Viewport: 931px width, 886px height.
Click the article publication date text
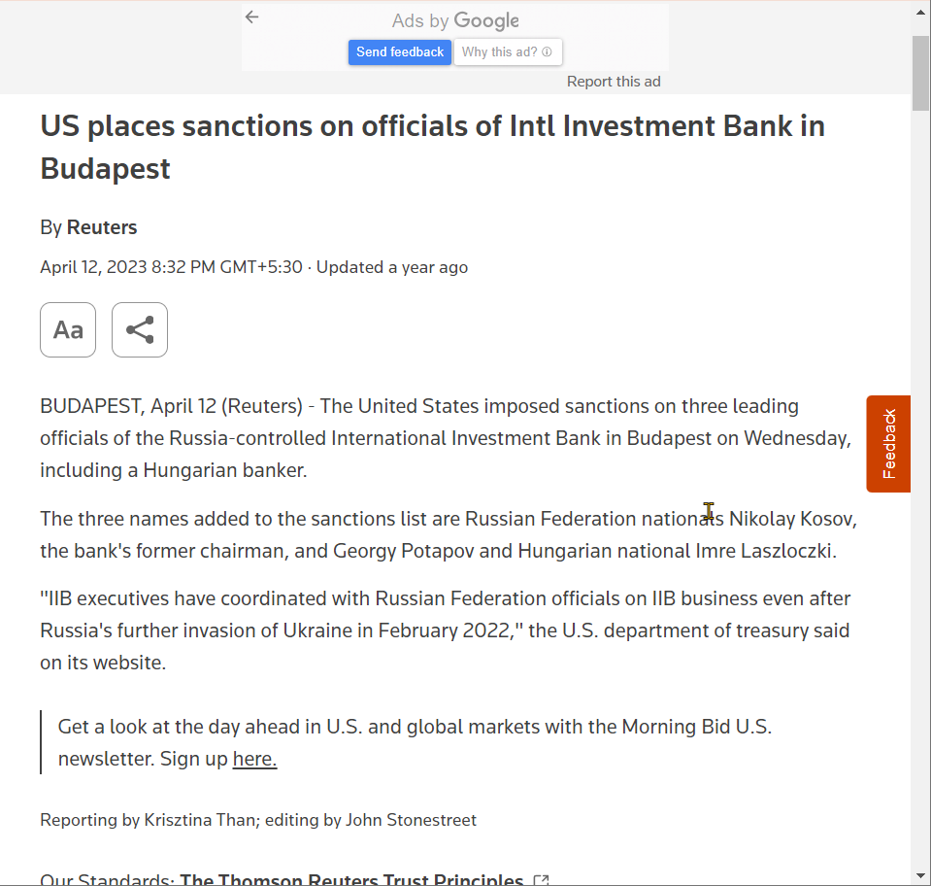tap(171, 267)
